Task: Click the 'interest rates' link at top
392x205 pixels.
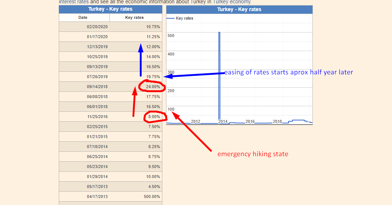Action: (x=74, y=2)
